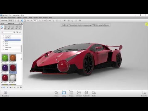Select the pan camera cross-arrows icon

[x=25, y=21]
